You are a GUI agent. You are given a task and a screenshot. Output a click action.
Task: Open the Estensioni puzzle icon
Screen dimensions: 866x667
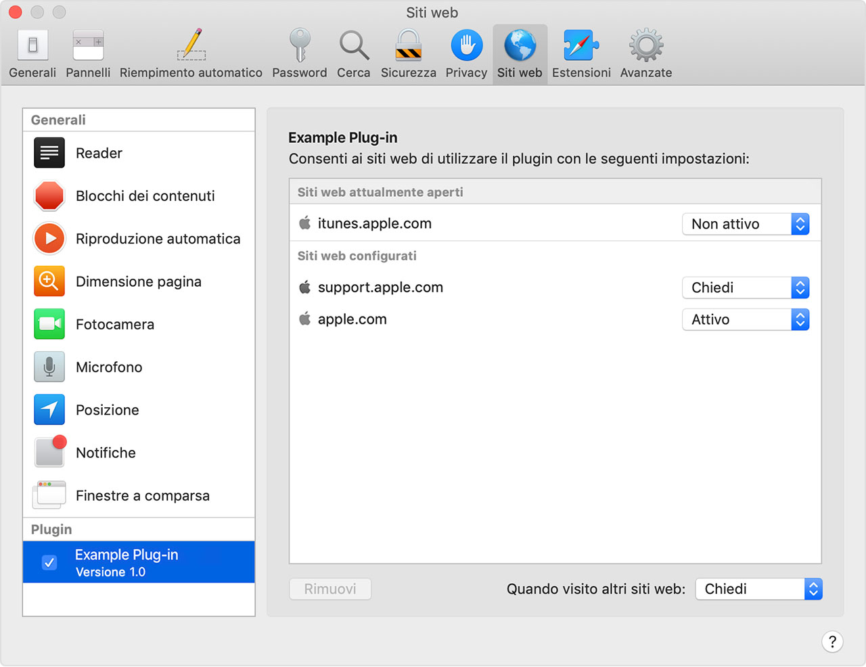pos(581,45)
